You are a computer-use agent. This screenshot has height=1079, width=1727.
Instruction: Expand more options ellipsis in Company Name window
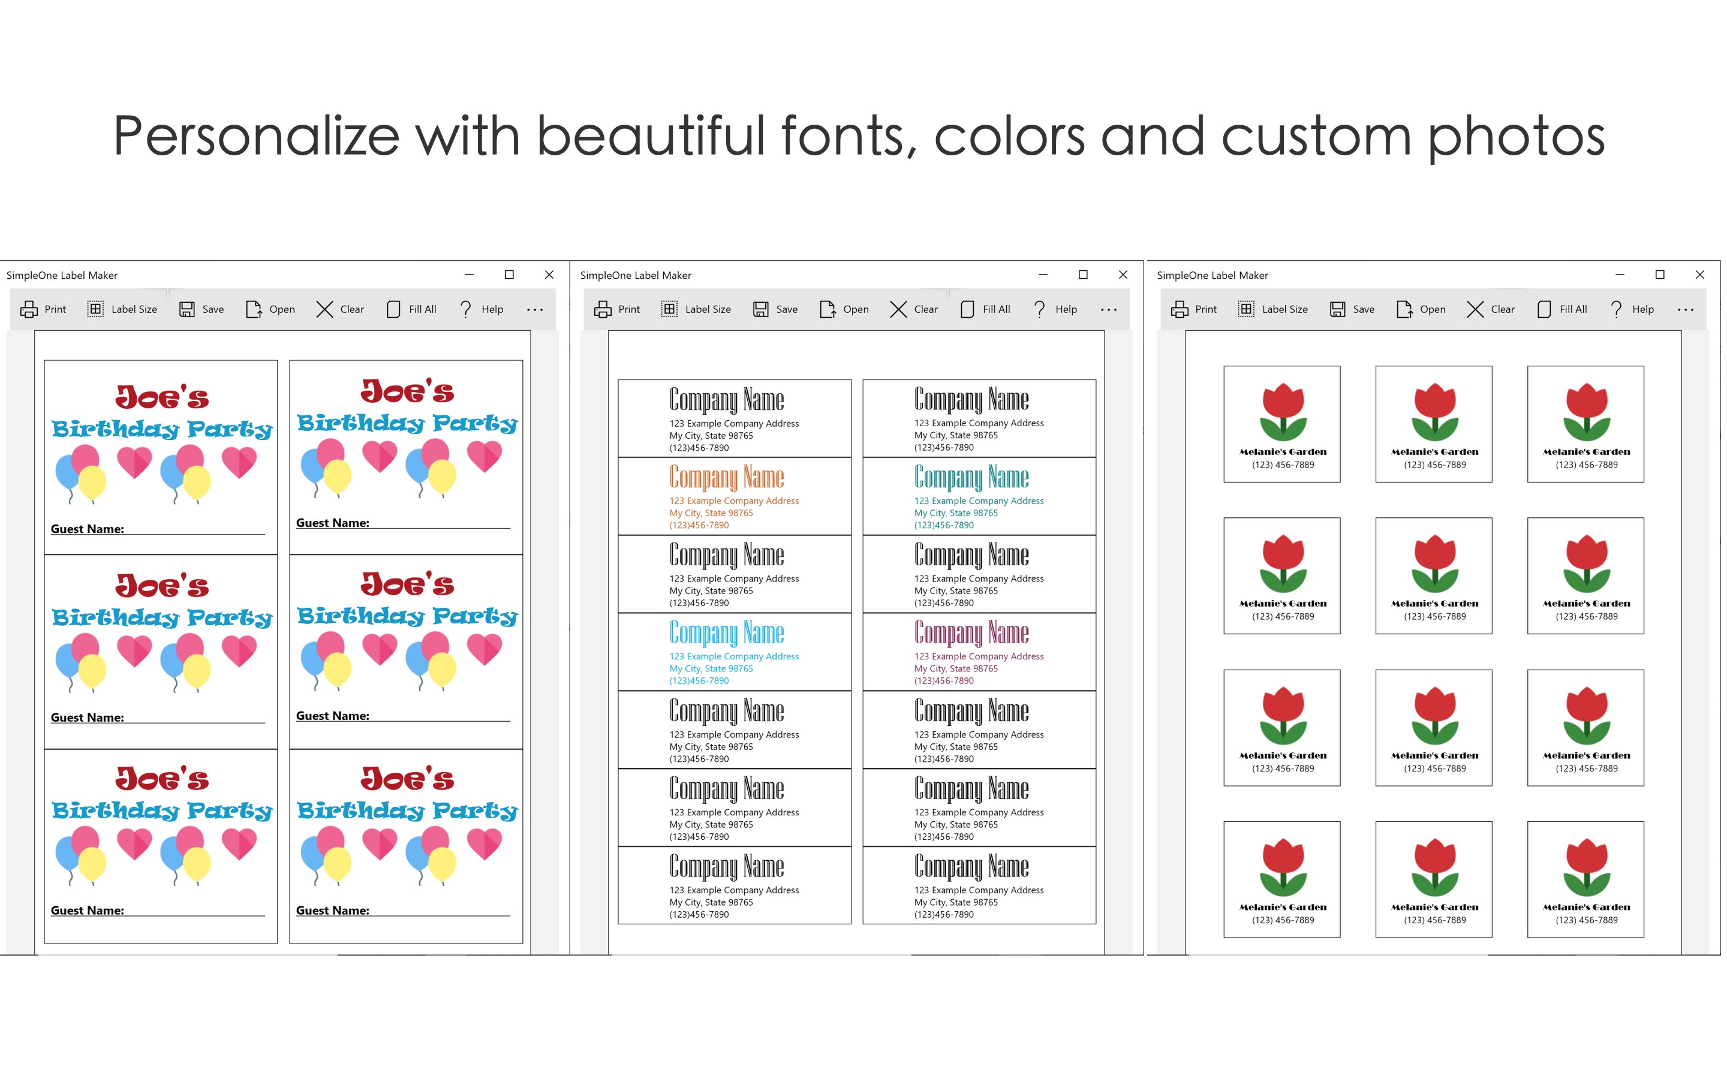click(x=1108, y=310)
